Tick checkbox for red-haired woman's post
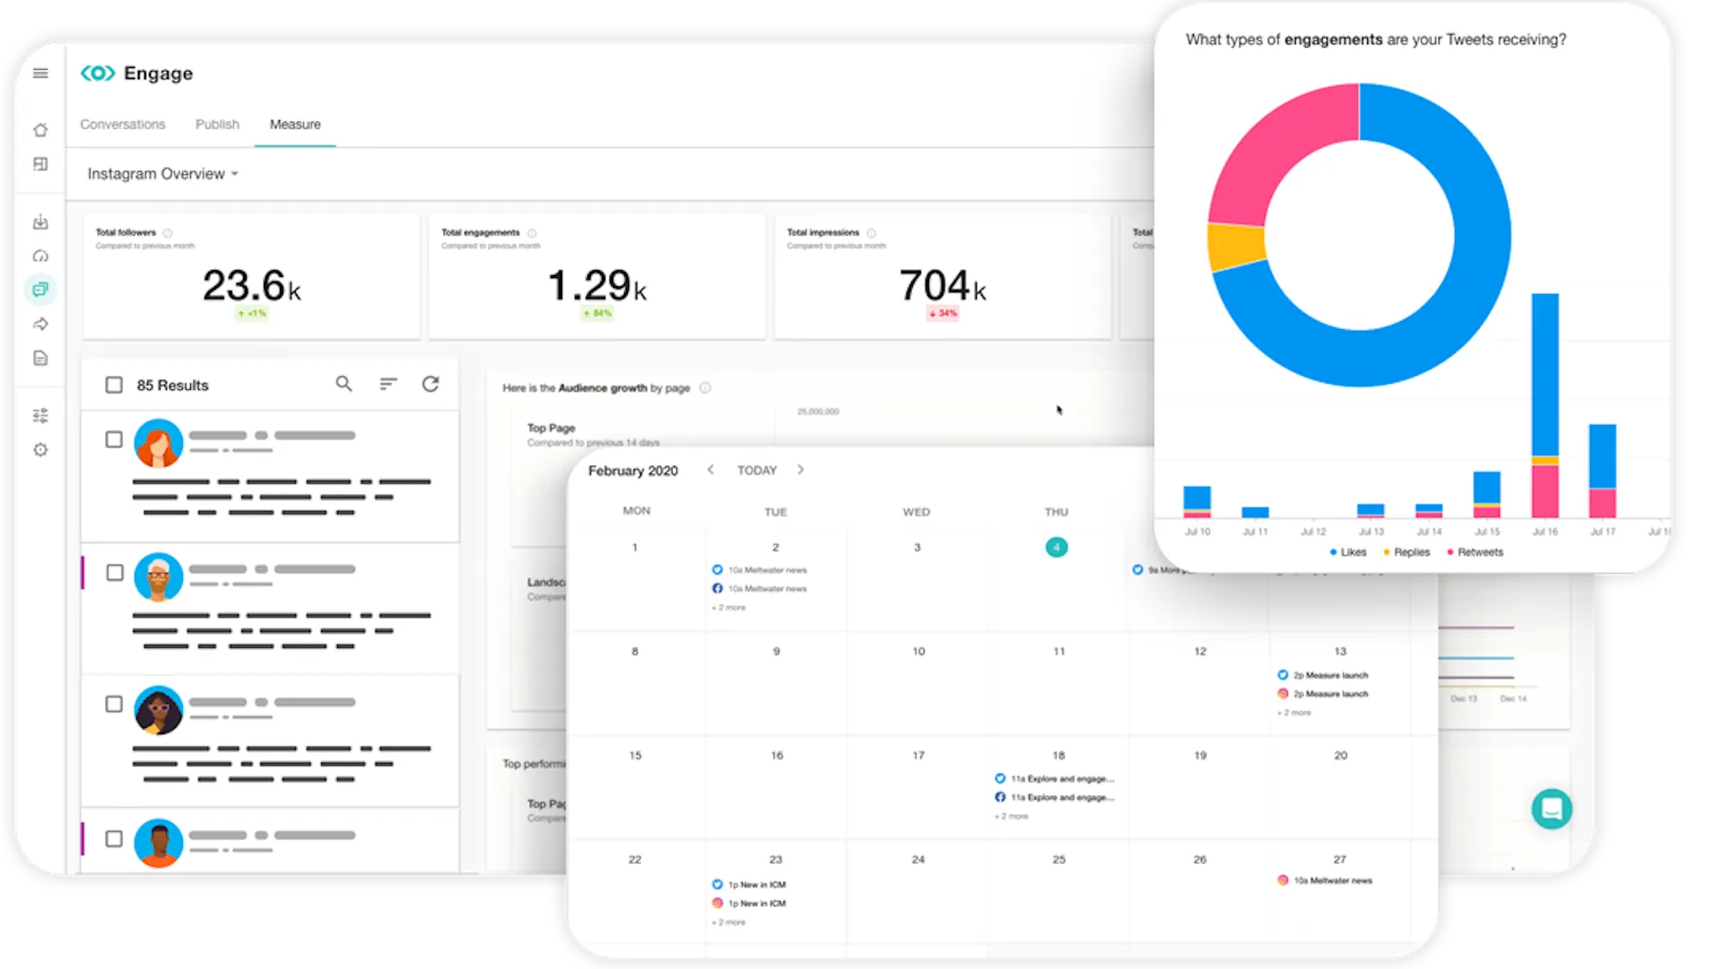Screen dimensions: 1722x969 (x=114, y=439)
